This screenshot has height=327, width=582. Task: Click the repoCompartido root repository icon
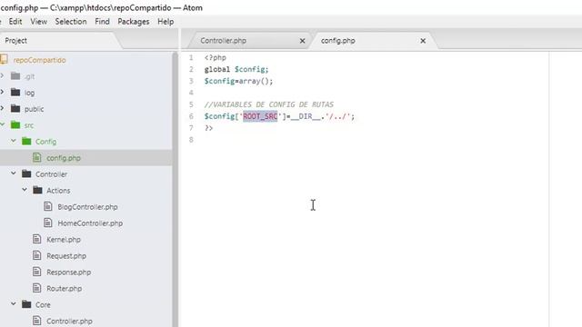4,59
